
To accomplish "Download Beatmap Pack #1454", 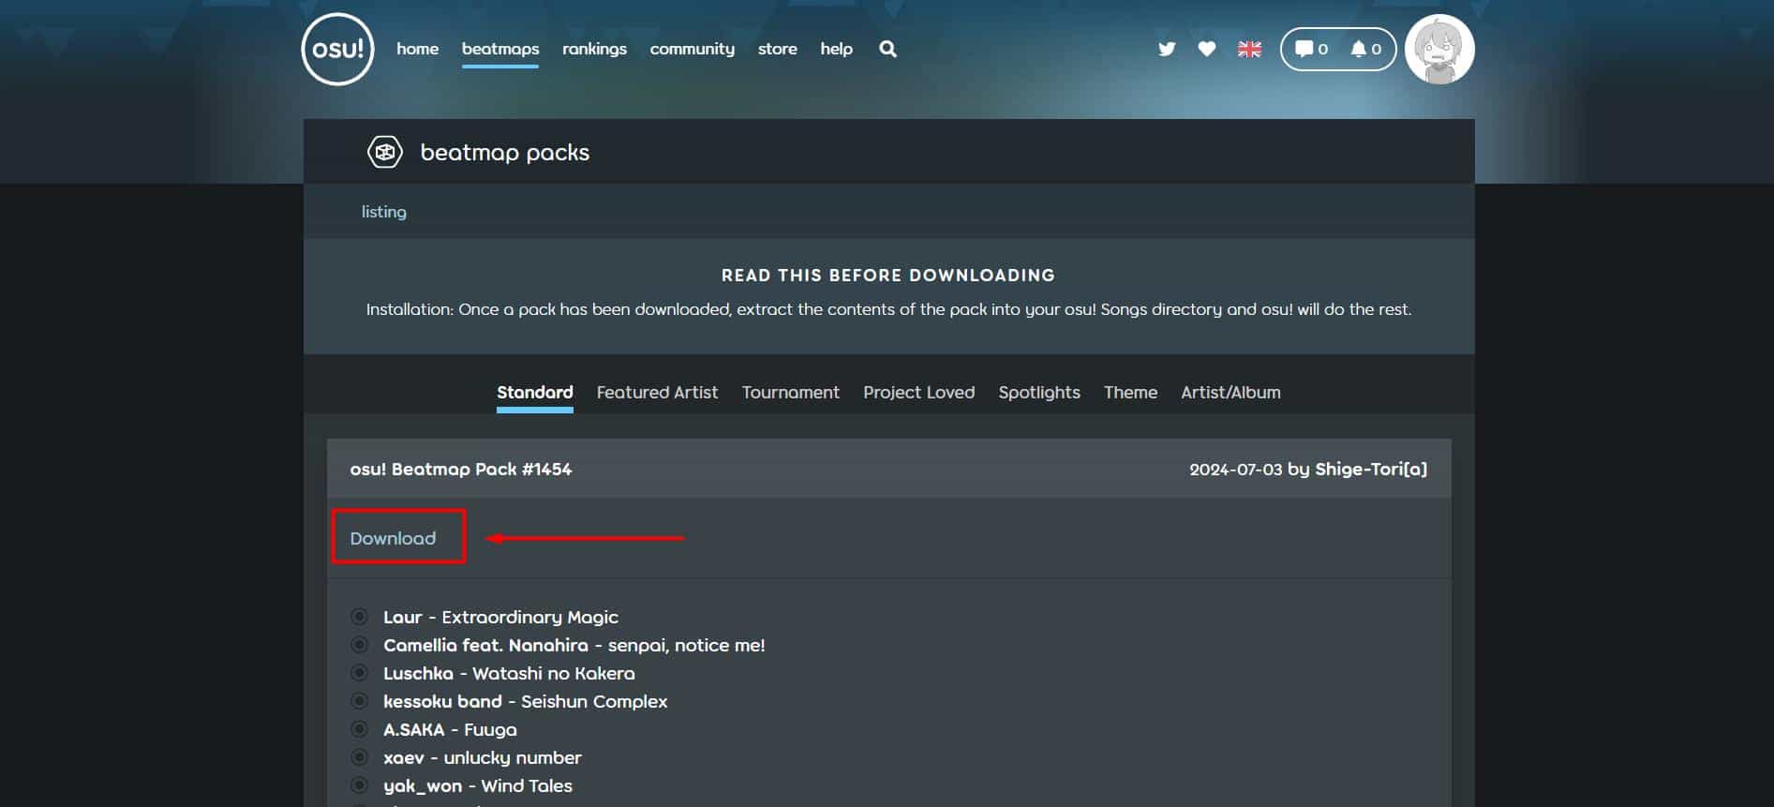I will (x=393, y=538).
